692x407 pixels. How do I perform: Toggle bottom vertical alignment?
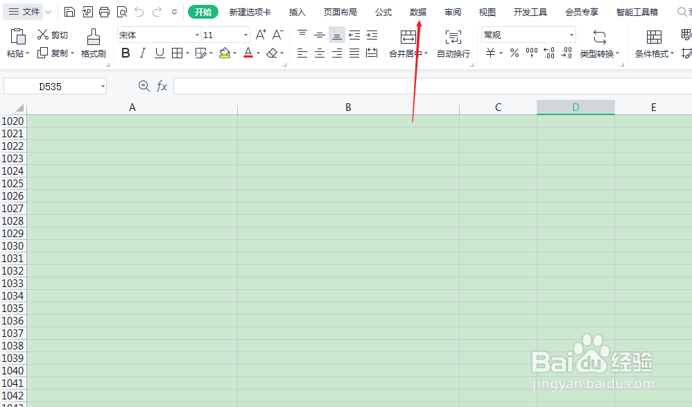click(337, 35)
